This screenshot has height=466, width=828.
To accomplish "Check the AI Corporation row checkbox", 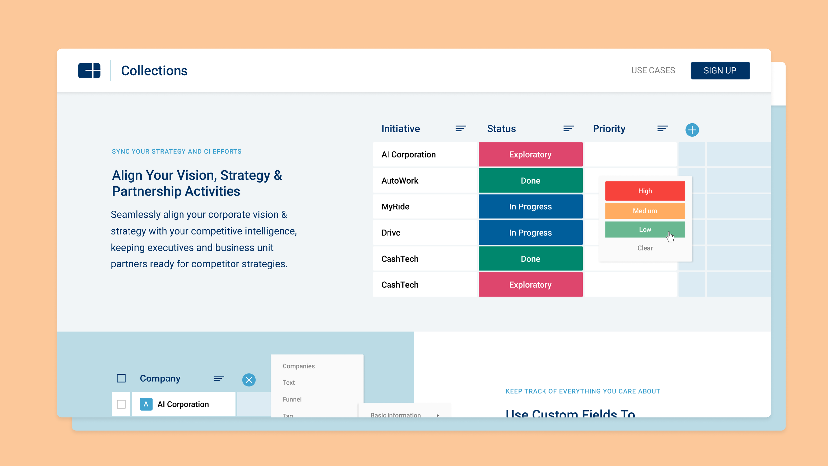I will (121, 404).
